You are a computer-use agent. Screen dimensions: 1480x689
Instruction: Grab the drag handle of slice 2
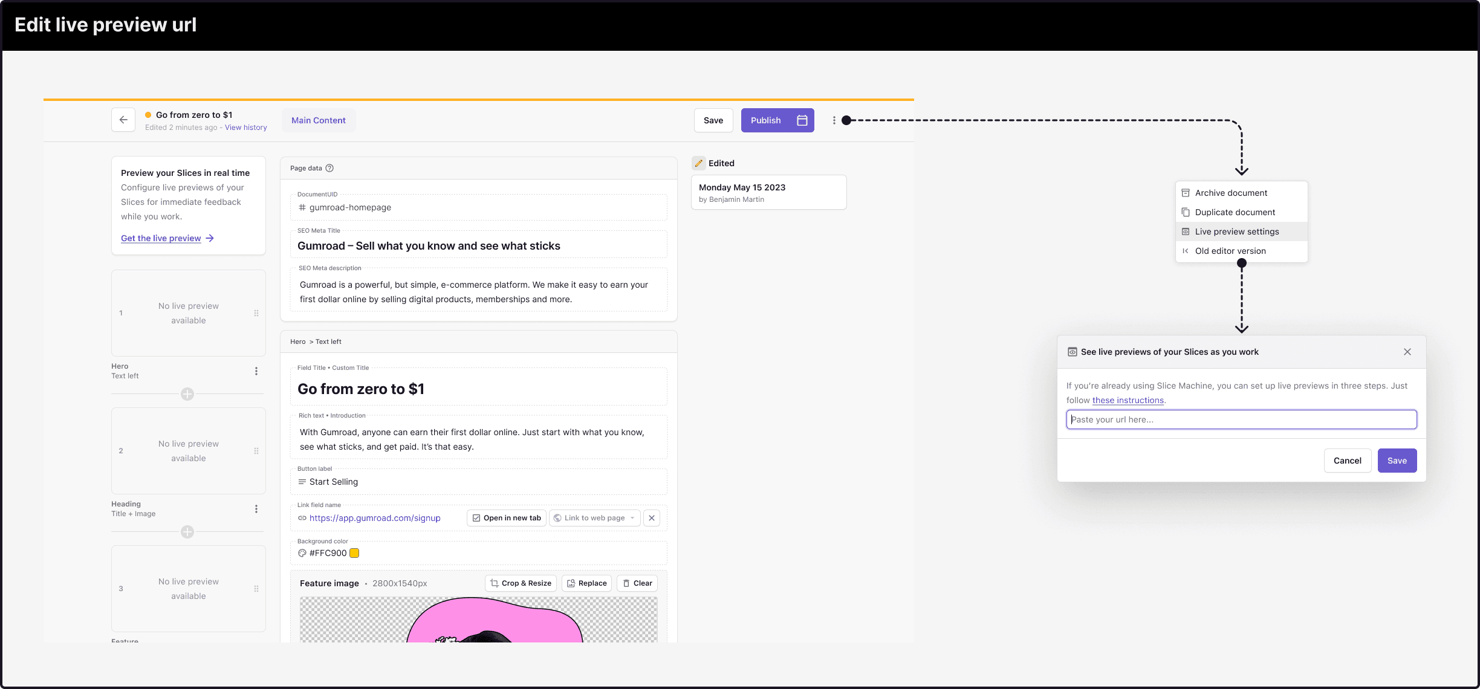point(256,451)
